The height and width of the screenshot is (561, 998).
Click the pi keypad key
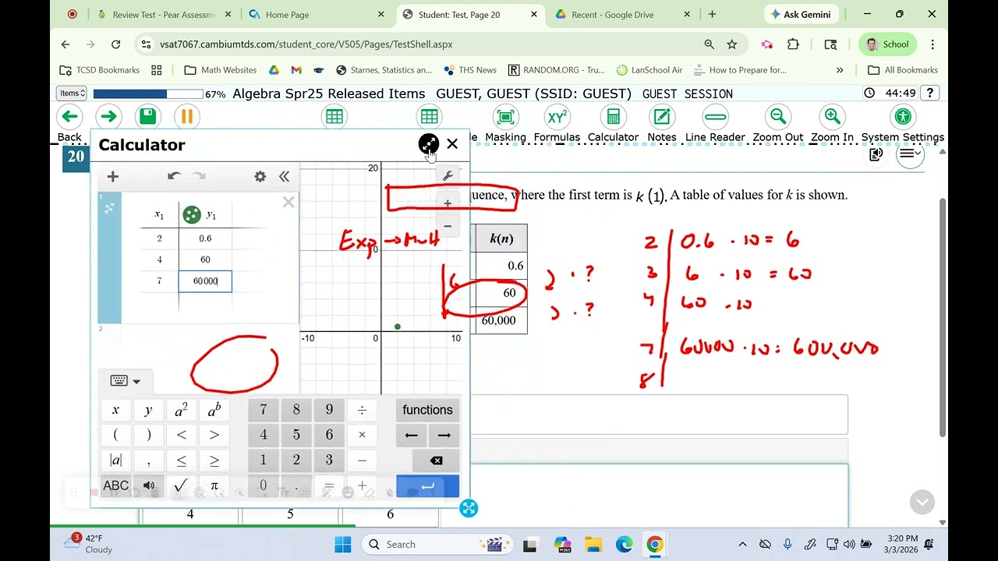[214, 486]
